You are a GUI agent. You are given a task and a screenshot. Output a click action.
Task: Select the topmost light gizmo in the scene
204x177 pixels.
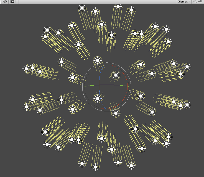[x=118, y=6]
